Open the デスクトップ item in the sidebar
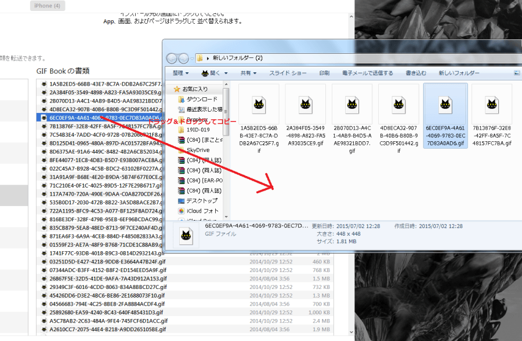The width and height of the screenshot is (522, 341). click(201, 200)
